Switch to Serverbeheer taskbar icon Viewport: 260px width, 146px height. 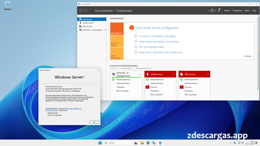(x=154, y=143)
